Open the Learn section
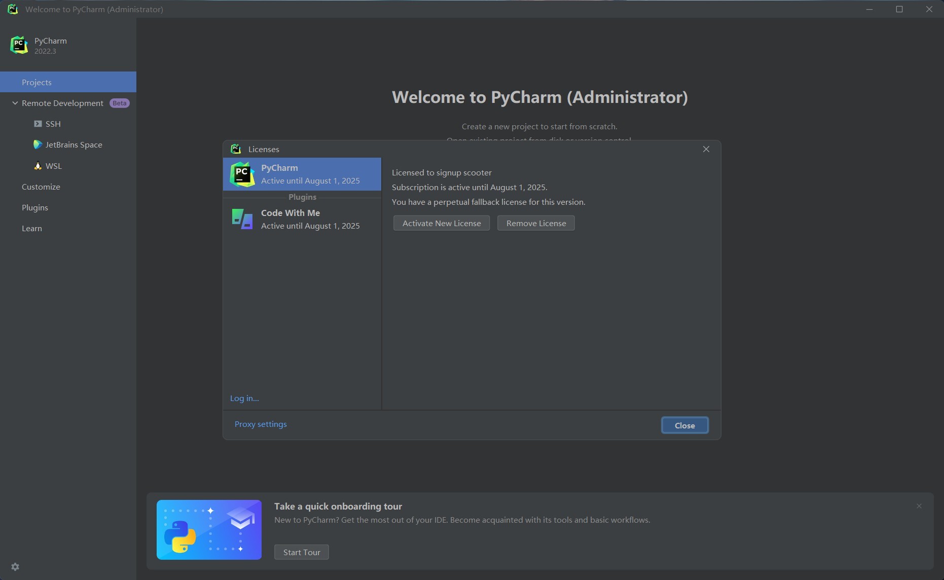Image resolution: width=944 pixels, height=580 pixels. [32, 228]
